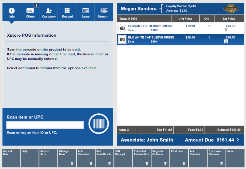Click the customer name Megan Sanders
Viewport: 246px width, 169px height.
tap(139, 9)
